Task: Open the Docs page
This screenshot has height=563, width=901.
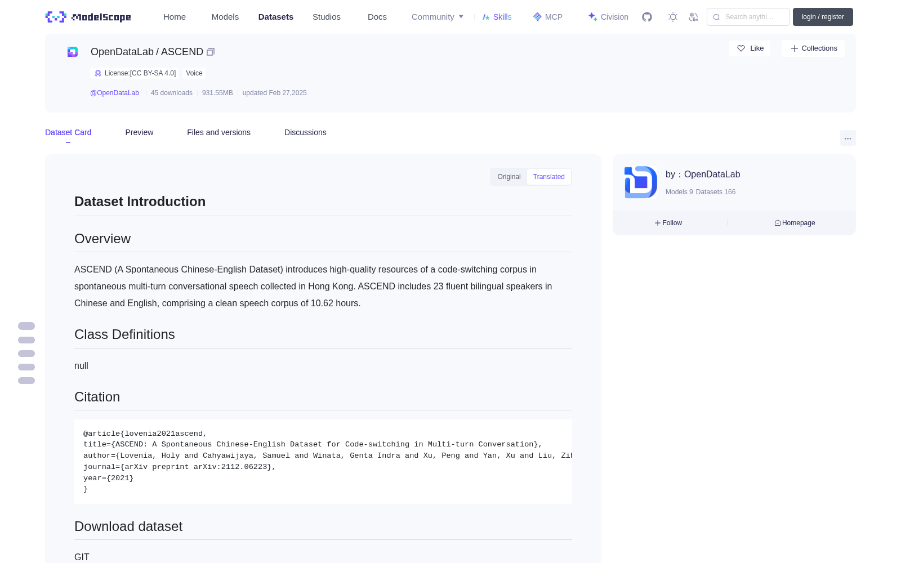Action: [377, 17]
